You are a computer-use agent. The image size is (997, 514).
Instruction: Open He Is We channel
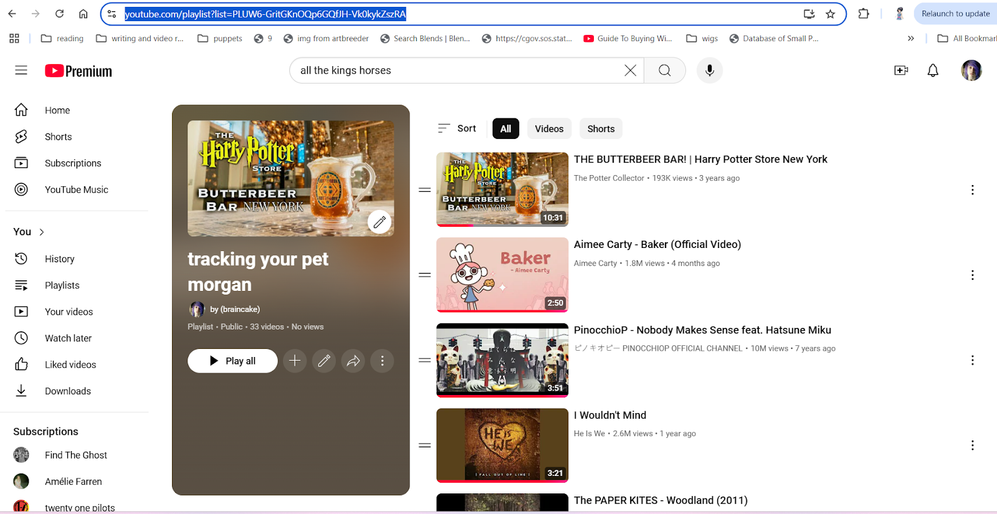[589, 434]
